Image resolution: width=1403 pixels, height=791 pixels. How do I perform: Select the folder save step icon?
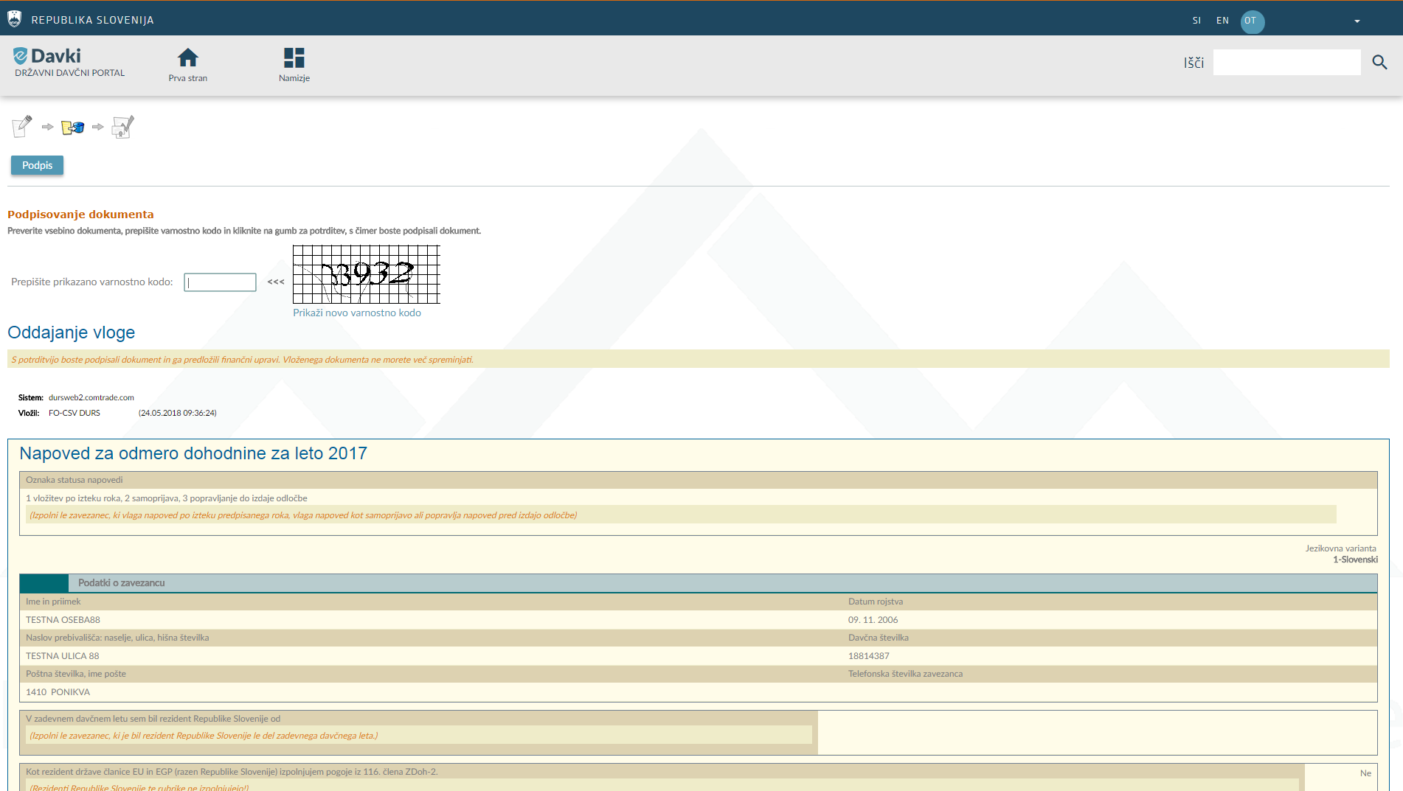(72, 128)
